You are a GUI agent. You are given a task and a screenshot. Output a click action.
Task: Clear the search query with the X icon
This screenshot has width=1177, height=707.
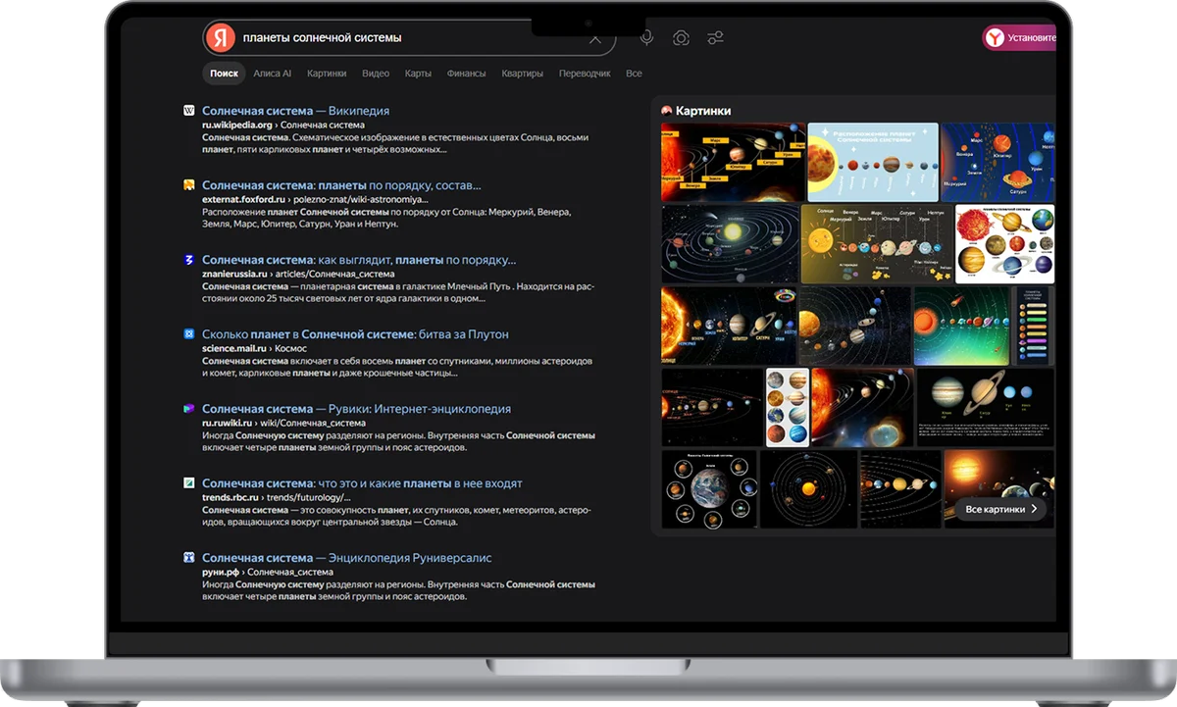point(594,38)
